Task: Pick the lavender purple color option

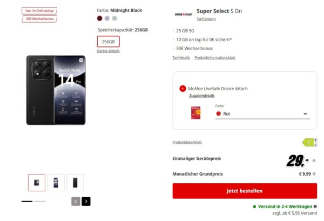Action: tap(107, 18)
